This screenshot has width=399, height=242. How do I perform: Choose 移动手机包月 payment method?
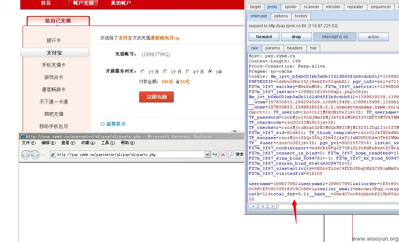[54, 126]
